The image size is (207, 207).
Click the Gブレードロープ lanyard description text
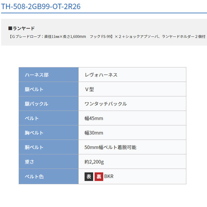(107, 36)
